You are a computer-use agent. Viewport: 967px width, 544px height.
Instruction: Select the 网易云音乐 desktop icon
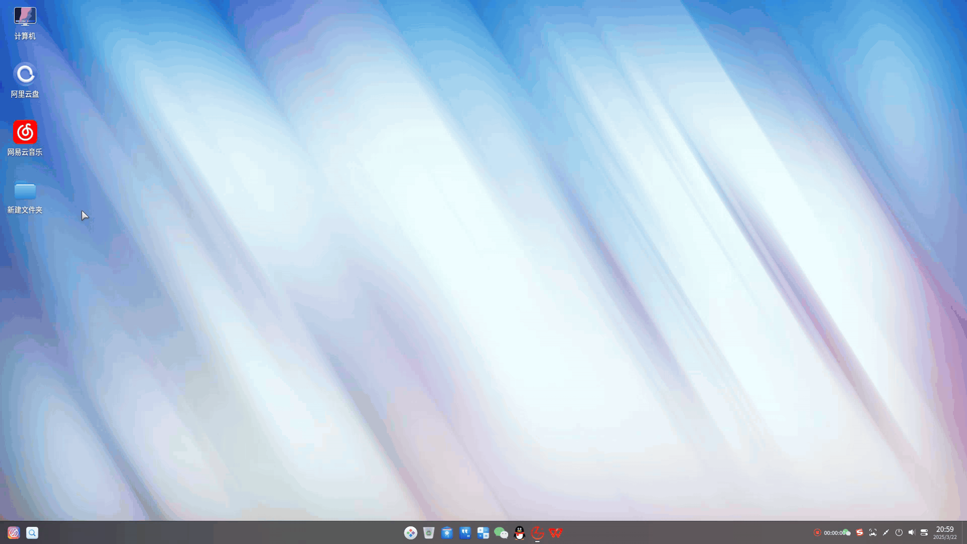coord(25,139)
